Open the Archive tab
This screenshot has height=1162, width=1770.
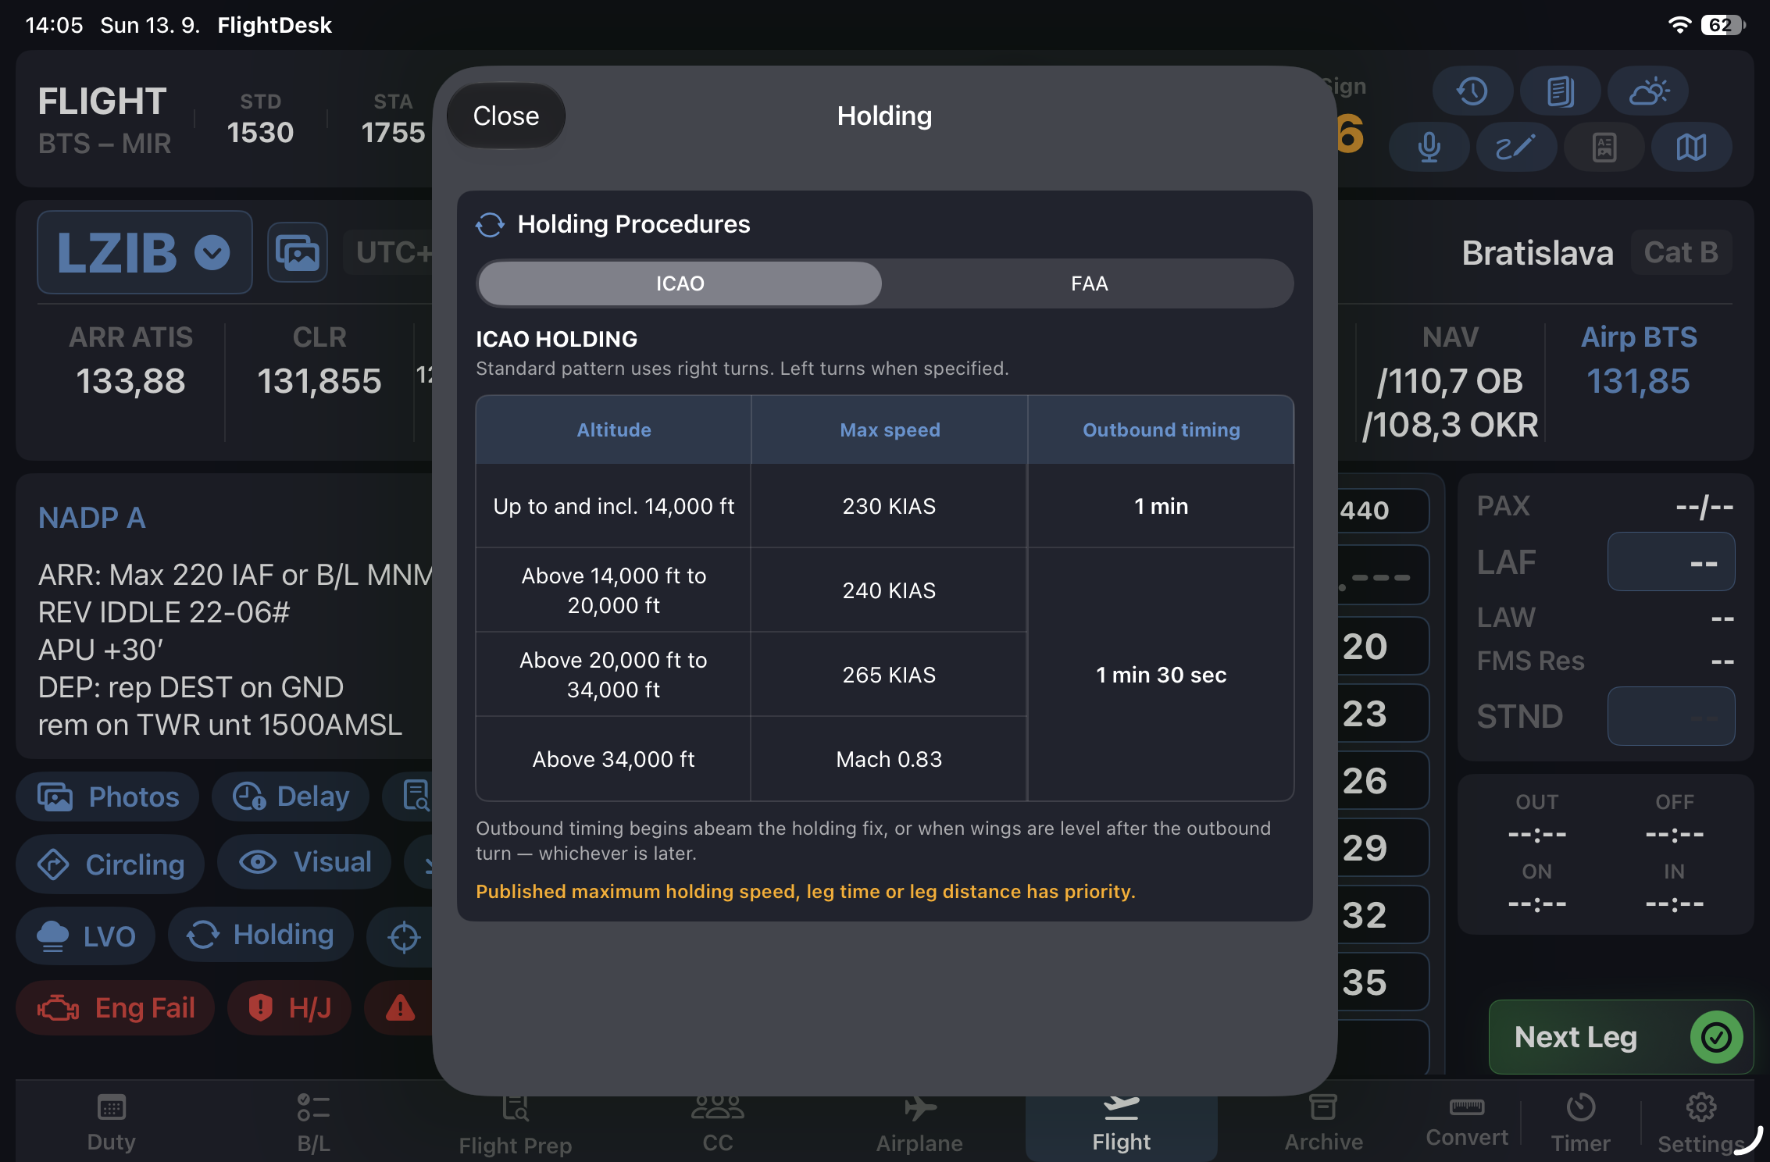1323,1124
